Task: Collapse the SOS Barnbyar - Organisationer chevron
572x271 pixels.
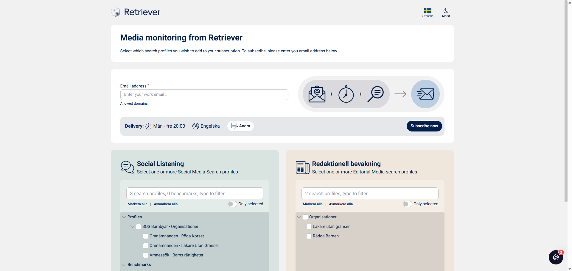Action: tap(132, 227)
